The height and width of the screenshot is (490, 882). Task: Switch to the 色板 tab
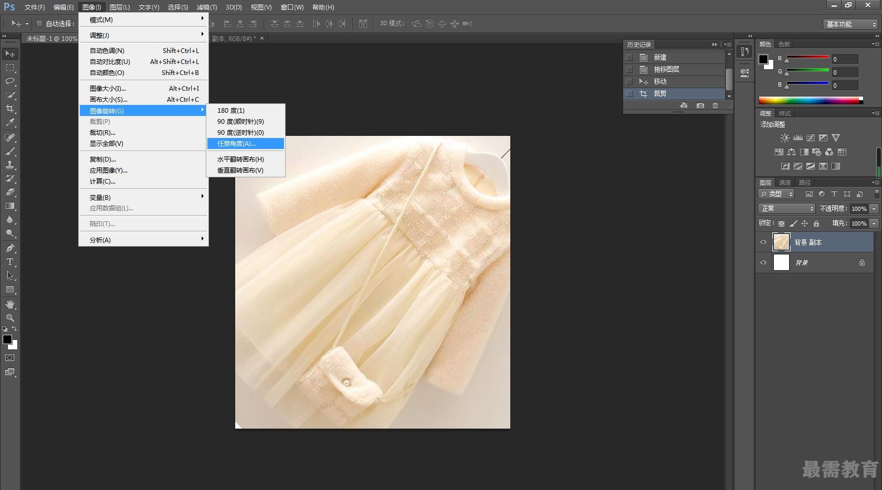(784, 44)
